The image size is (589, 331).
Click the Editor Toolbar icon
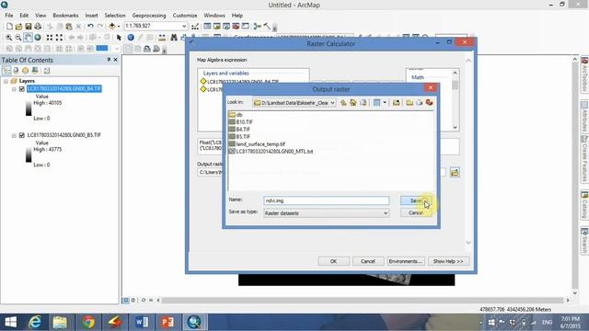pos(195,27)
